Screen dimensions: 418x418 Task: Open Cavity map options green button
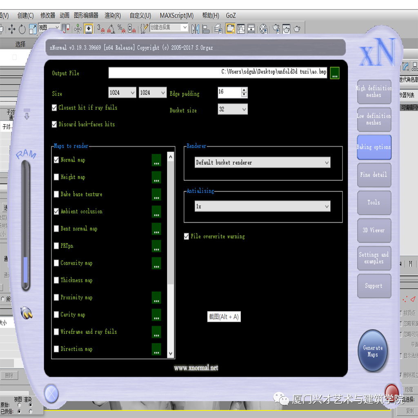coord(156,315)
